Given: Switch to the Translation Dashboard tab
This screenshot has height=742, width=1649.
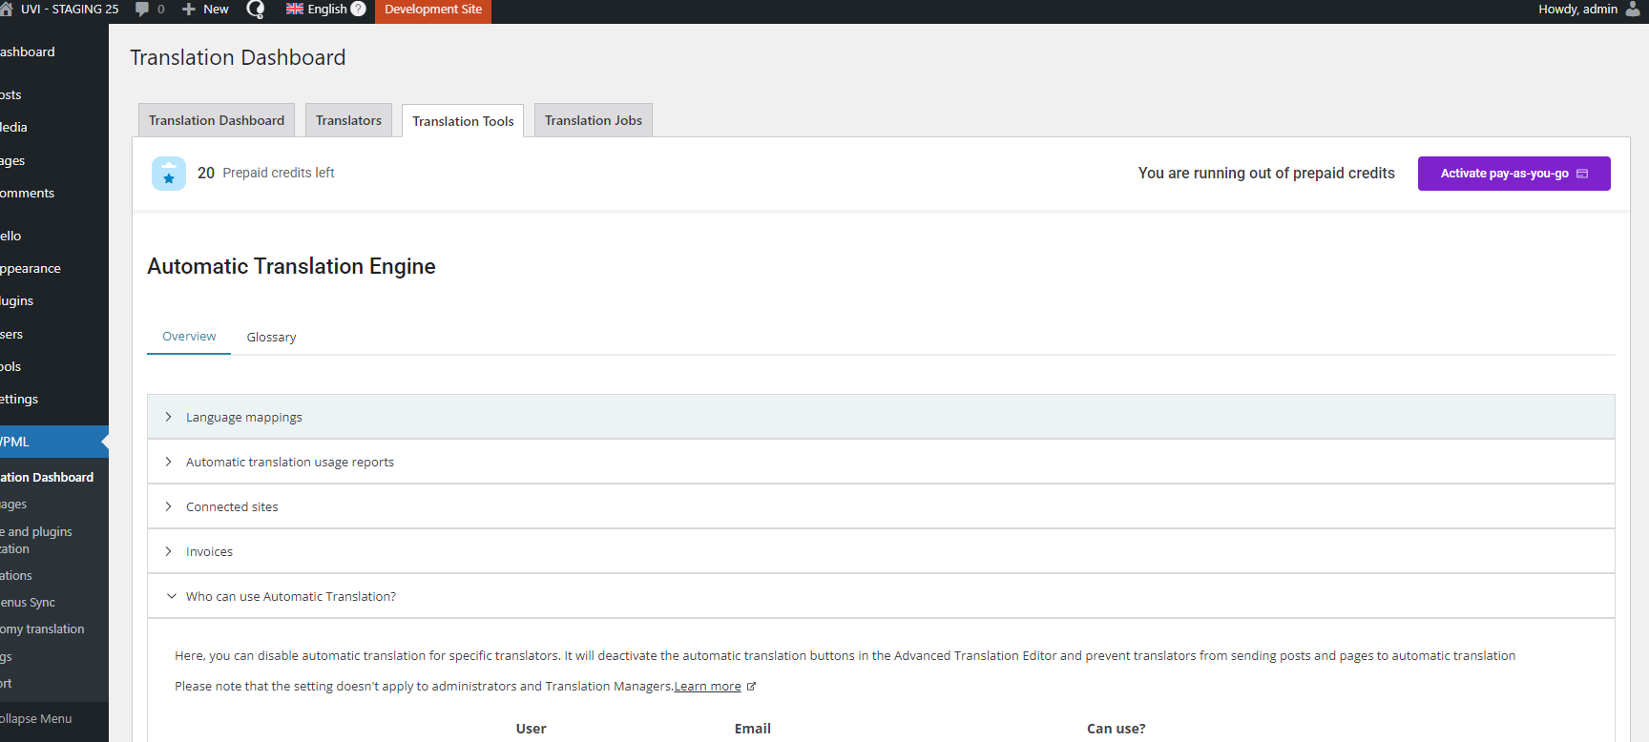Looking at the screenshot, I should (x=217, y=120).
